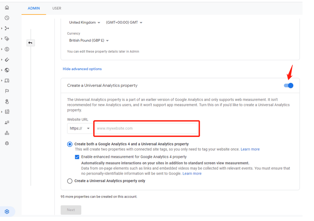The height and width of the screenshot is (221, 314).
Task: Open Learn more link about connected site tags
Action: point(250,149)
